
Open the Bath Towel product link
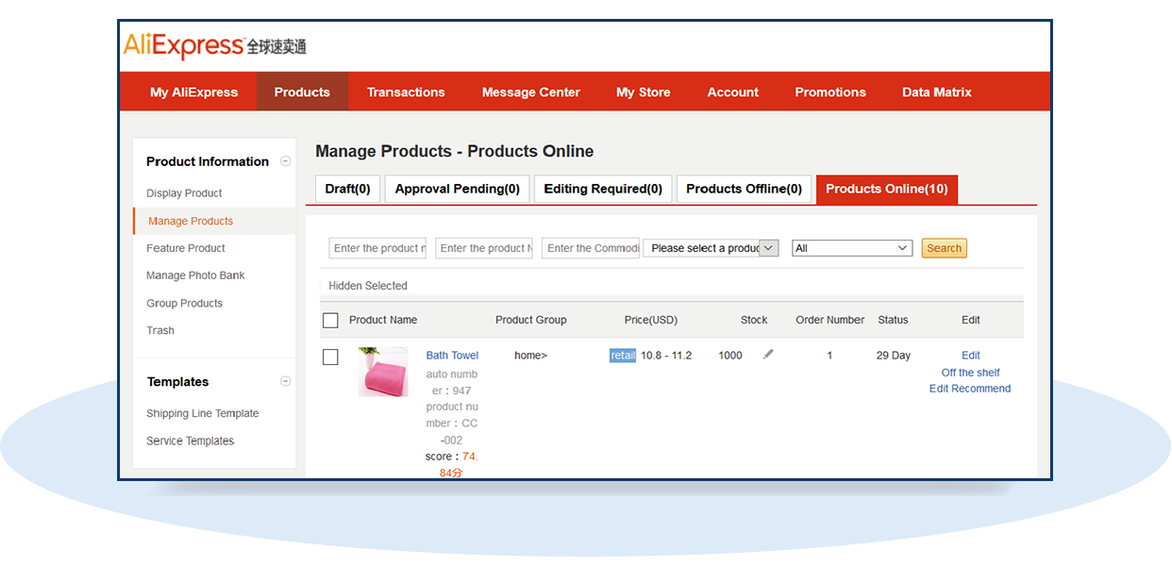tap(452, 356)
